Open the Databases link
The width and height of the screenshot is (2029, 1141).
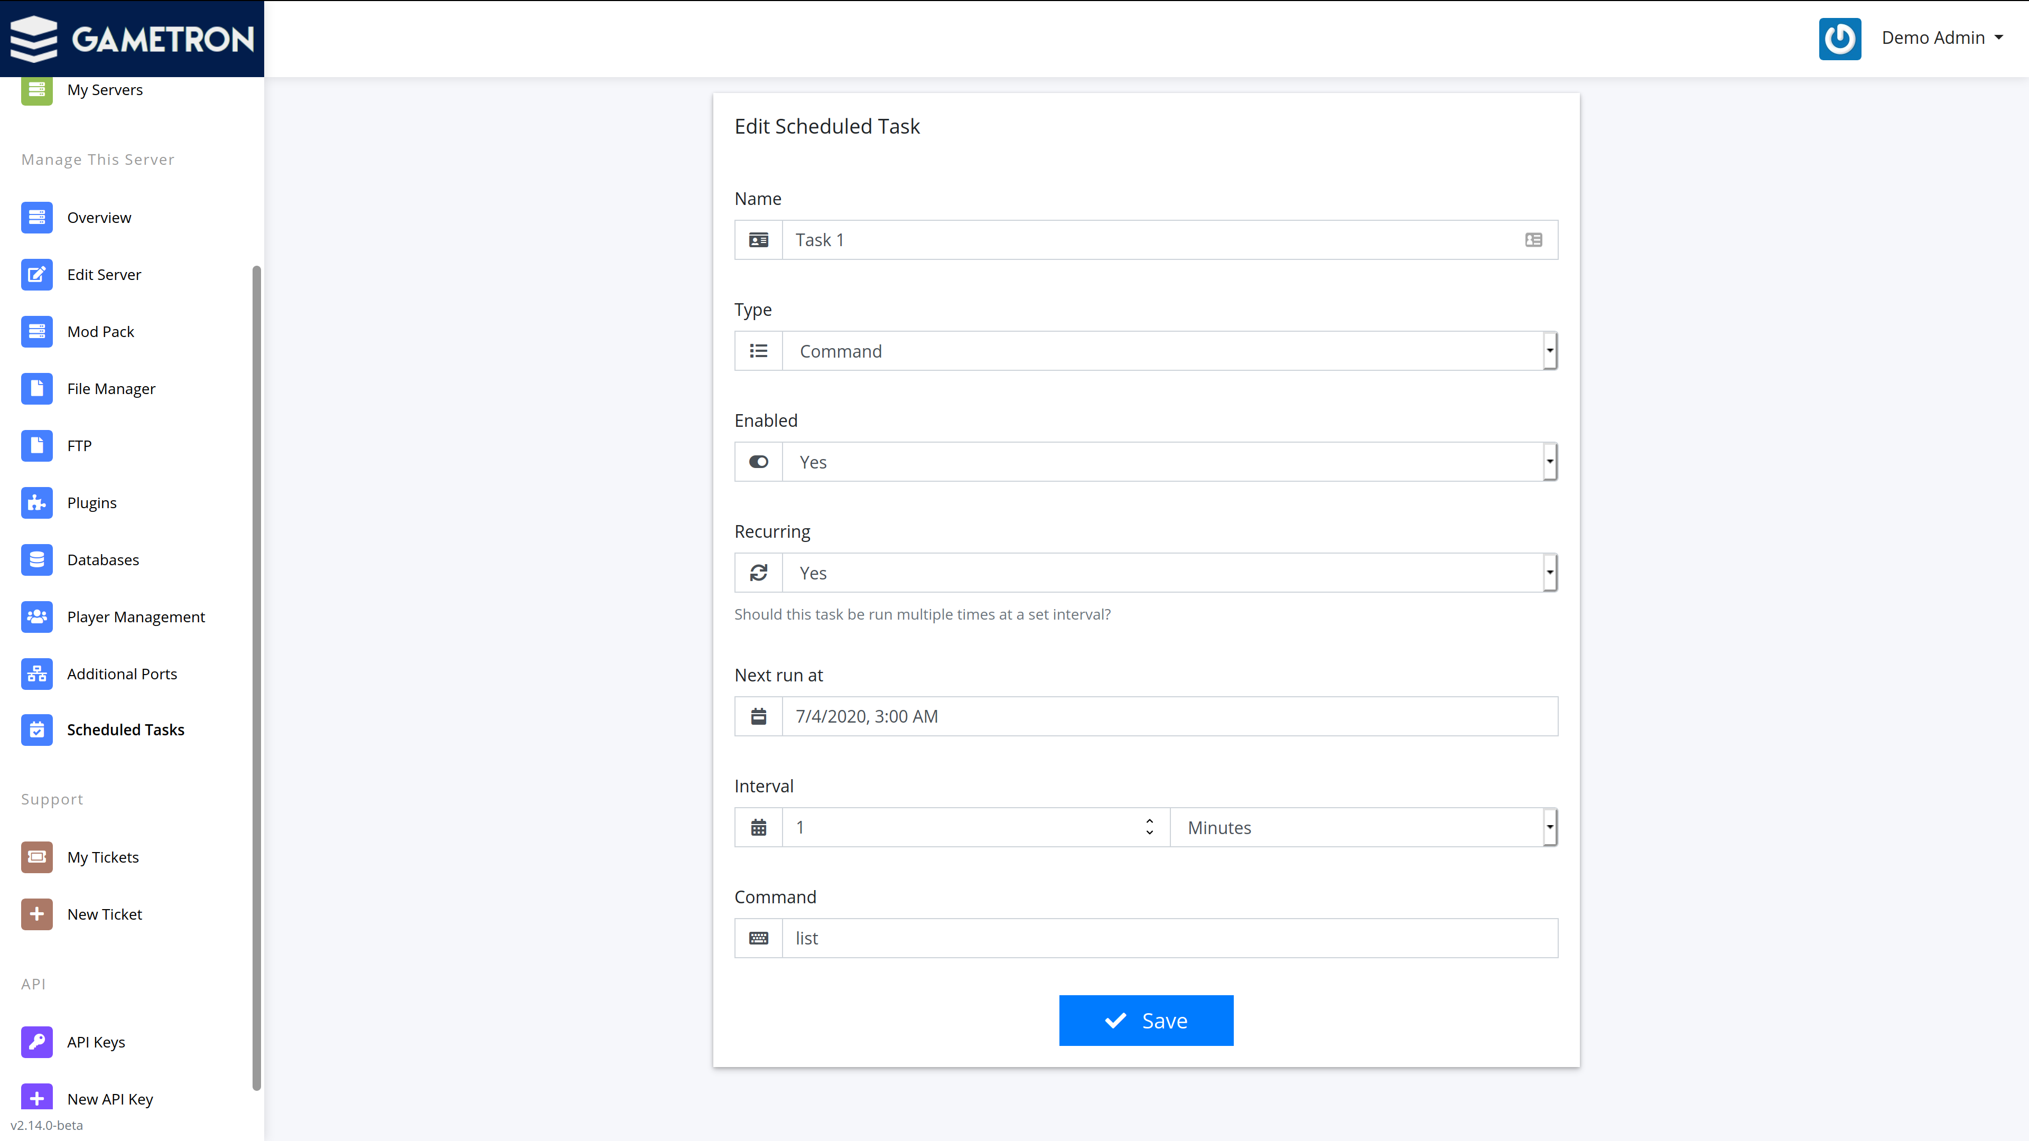coord(103,560)
